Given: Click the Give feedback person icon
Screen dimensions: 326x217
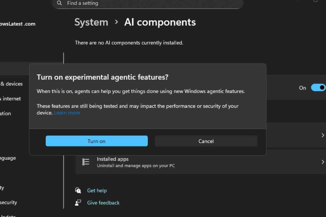Looking at the screenshot, I should pos(78,203).
